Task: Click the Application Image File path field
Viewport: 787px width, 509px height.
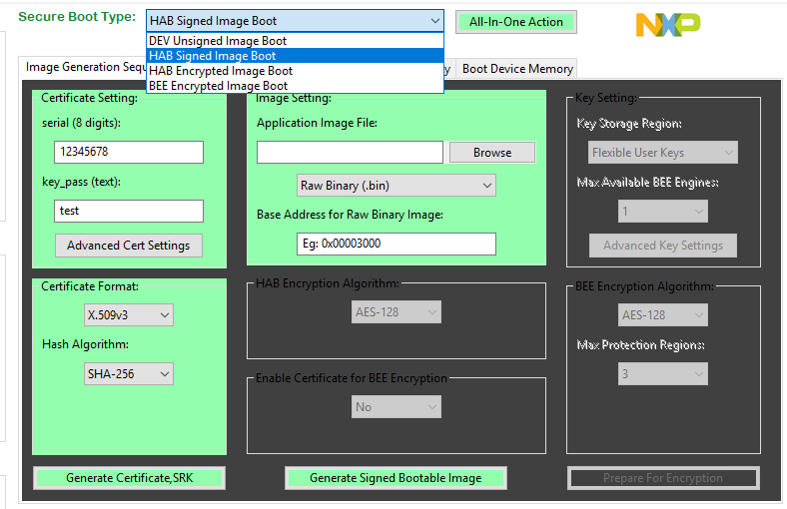Action: click(x=350, y=152)
